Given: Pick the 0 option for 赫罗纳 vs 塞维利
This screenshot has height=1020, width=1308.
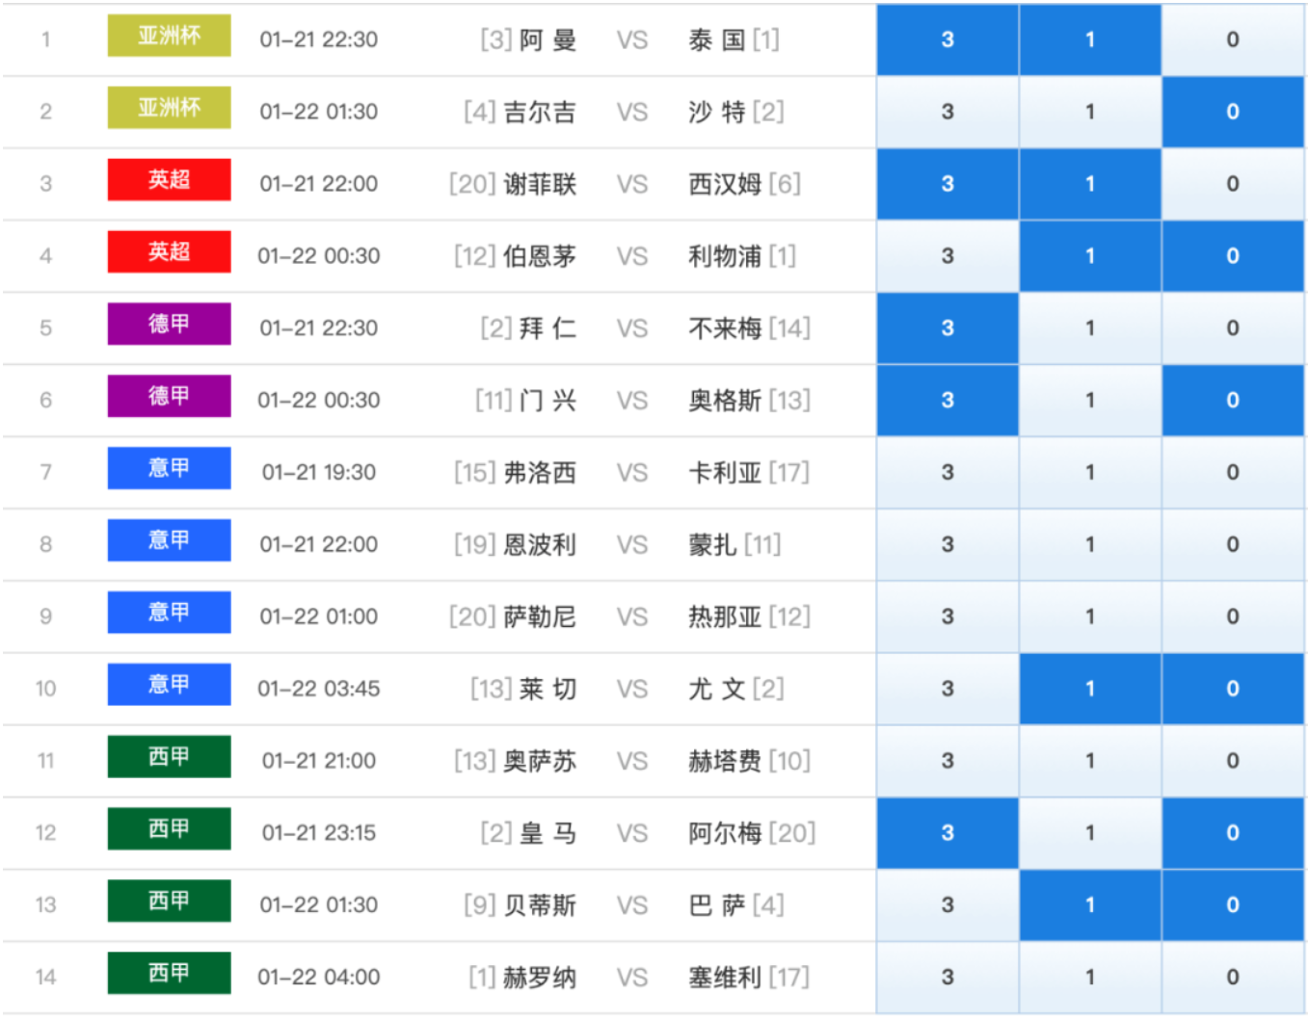Looking at the screenshot, I should coord(1233,978).
